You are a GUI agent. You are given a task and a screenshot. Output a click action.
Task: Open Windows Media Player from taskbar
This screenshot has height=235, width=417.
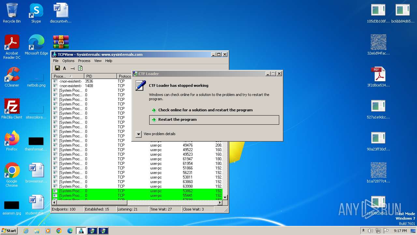[x=48, y=231]
